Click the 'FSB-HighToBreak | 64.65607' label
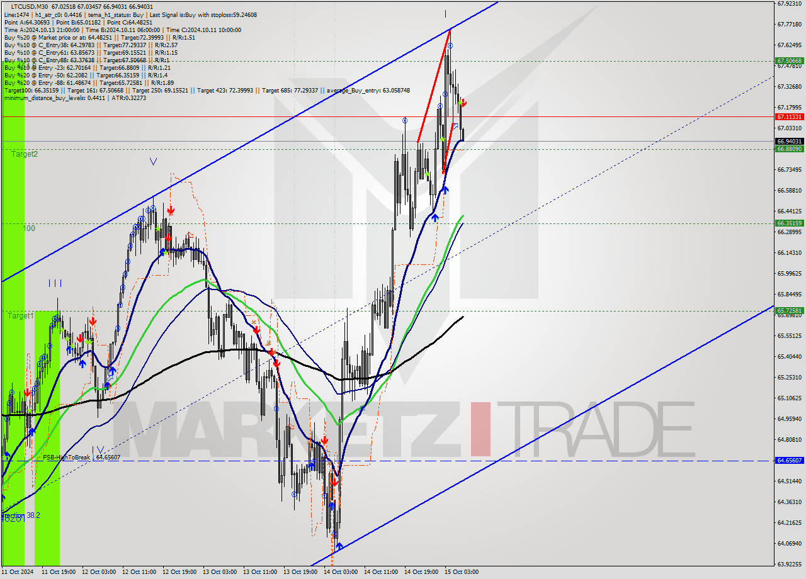The image size is (806, 579). [x=81, y=457]
